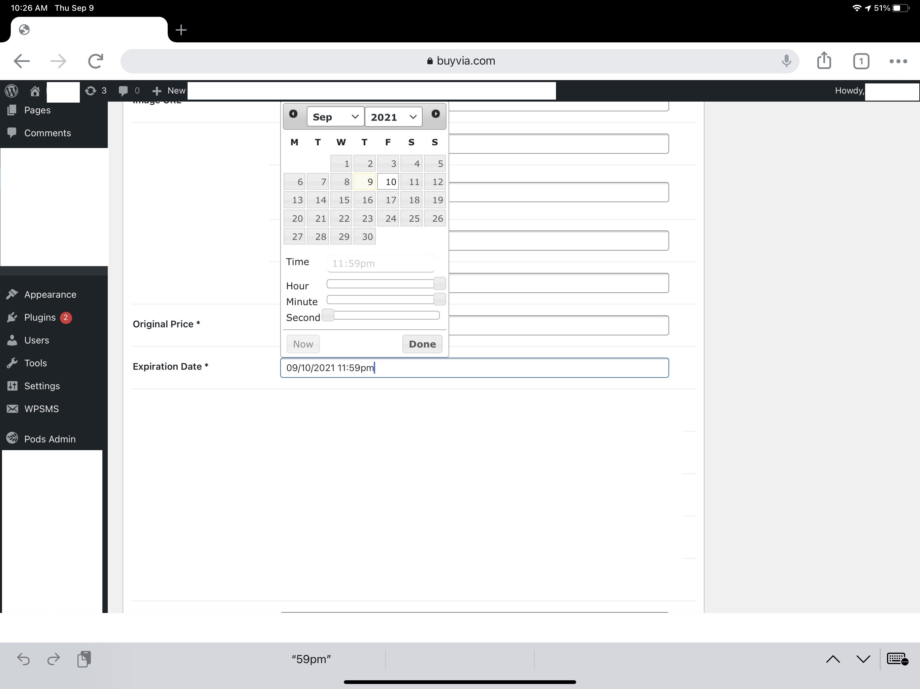
Task: Select day 17 in the calendar
Action: coord(388,200)
